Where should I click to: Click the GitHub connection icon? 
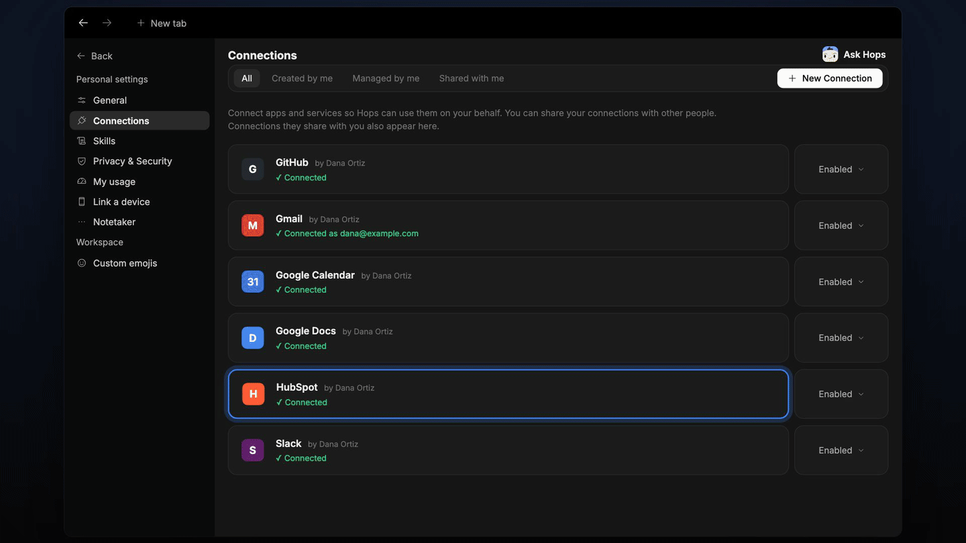253,169
